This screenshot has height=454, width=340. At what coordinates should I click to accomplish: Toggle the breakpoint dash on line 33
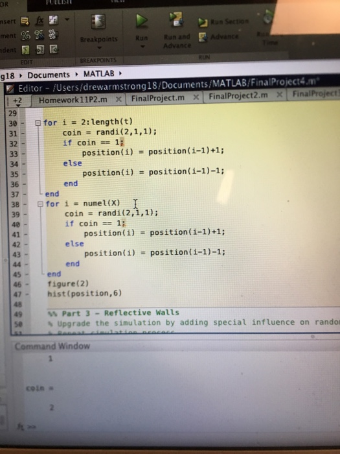[24, 154]
